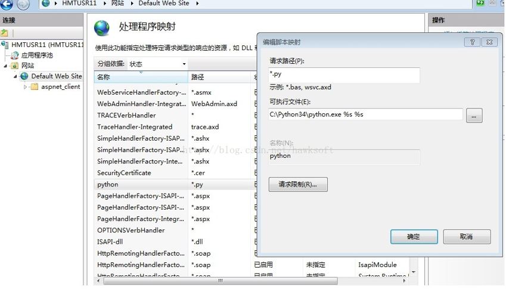Click the browse (...) button for executable

[x=474, y=116]
